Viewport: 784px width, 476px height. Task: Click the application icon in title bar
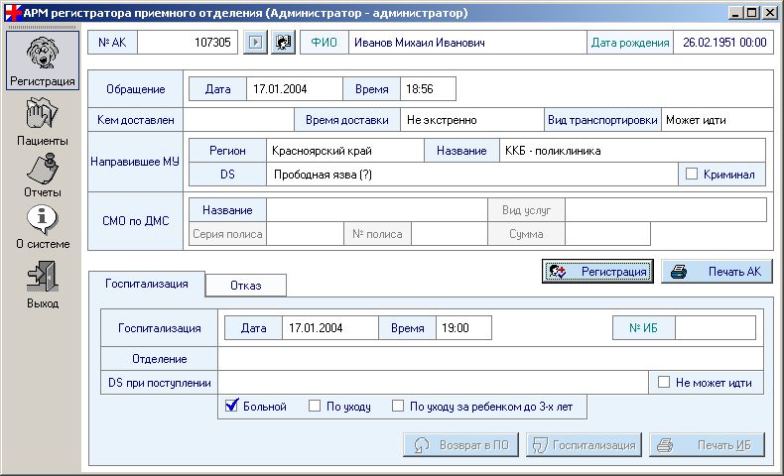point(11,13)
